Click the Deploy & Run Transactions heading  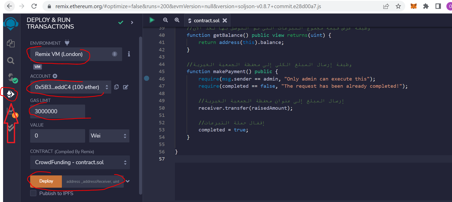50,23
